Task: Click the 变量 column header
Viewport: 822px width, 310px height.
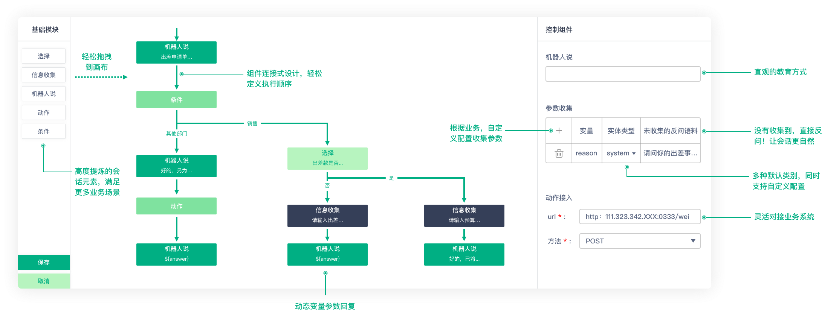Action: [586, 131]
